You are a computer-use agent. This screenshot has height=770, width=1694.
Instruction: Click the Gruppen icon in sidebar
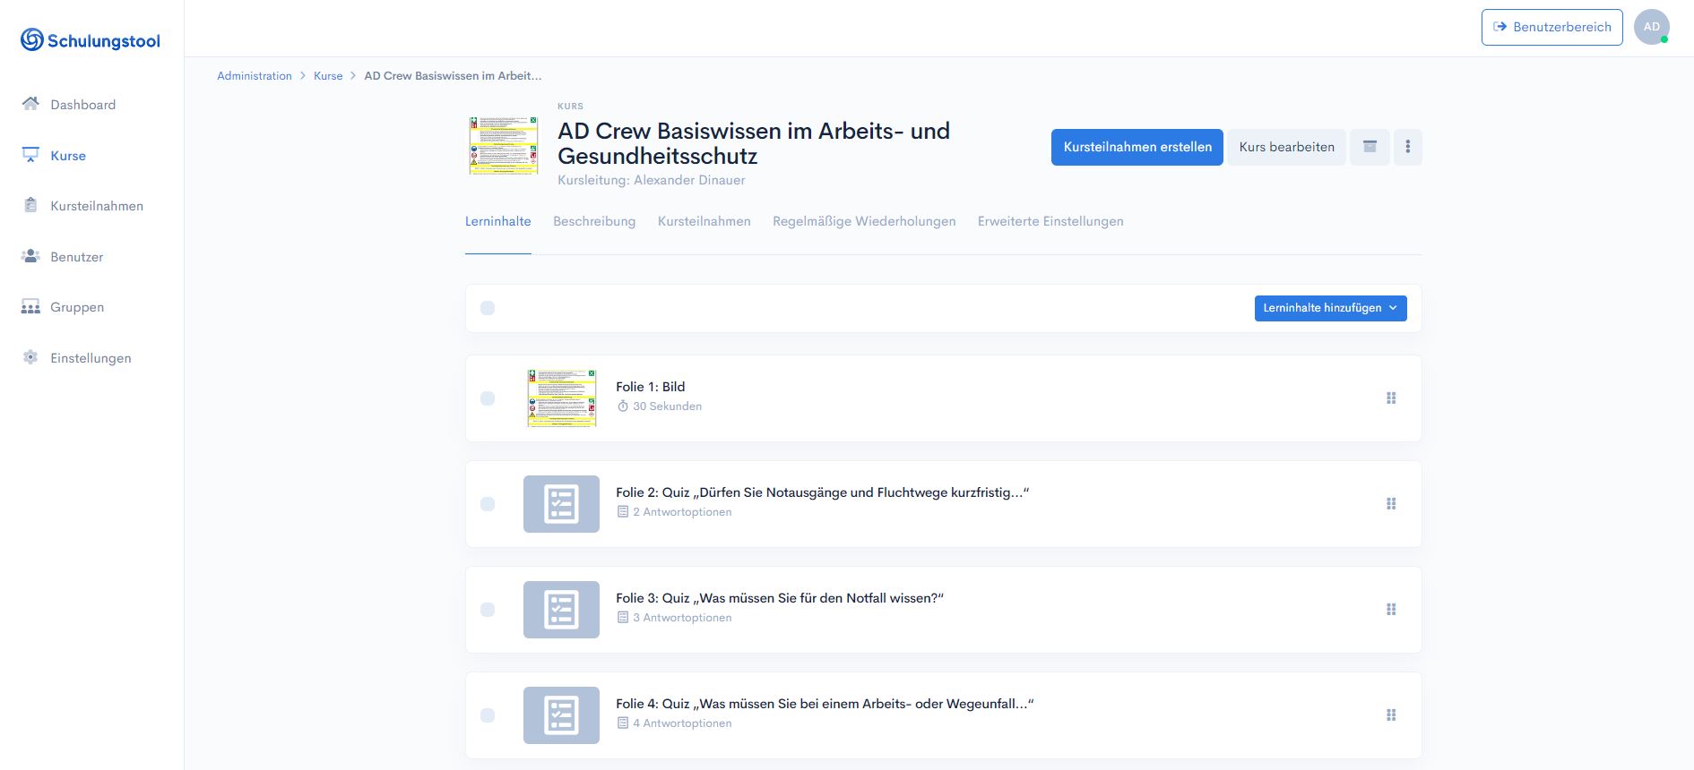click(30, 307)
